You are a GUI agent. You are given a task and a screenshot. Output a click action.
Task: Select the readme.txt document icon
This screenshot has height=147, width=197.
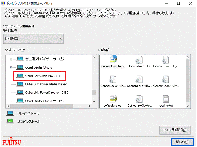[166, 99]
